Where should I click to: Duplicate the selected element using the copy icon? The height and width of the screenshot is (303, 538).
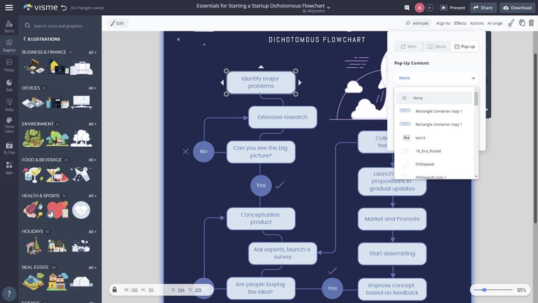click(x=522, y=23)
